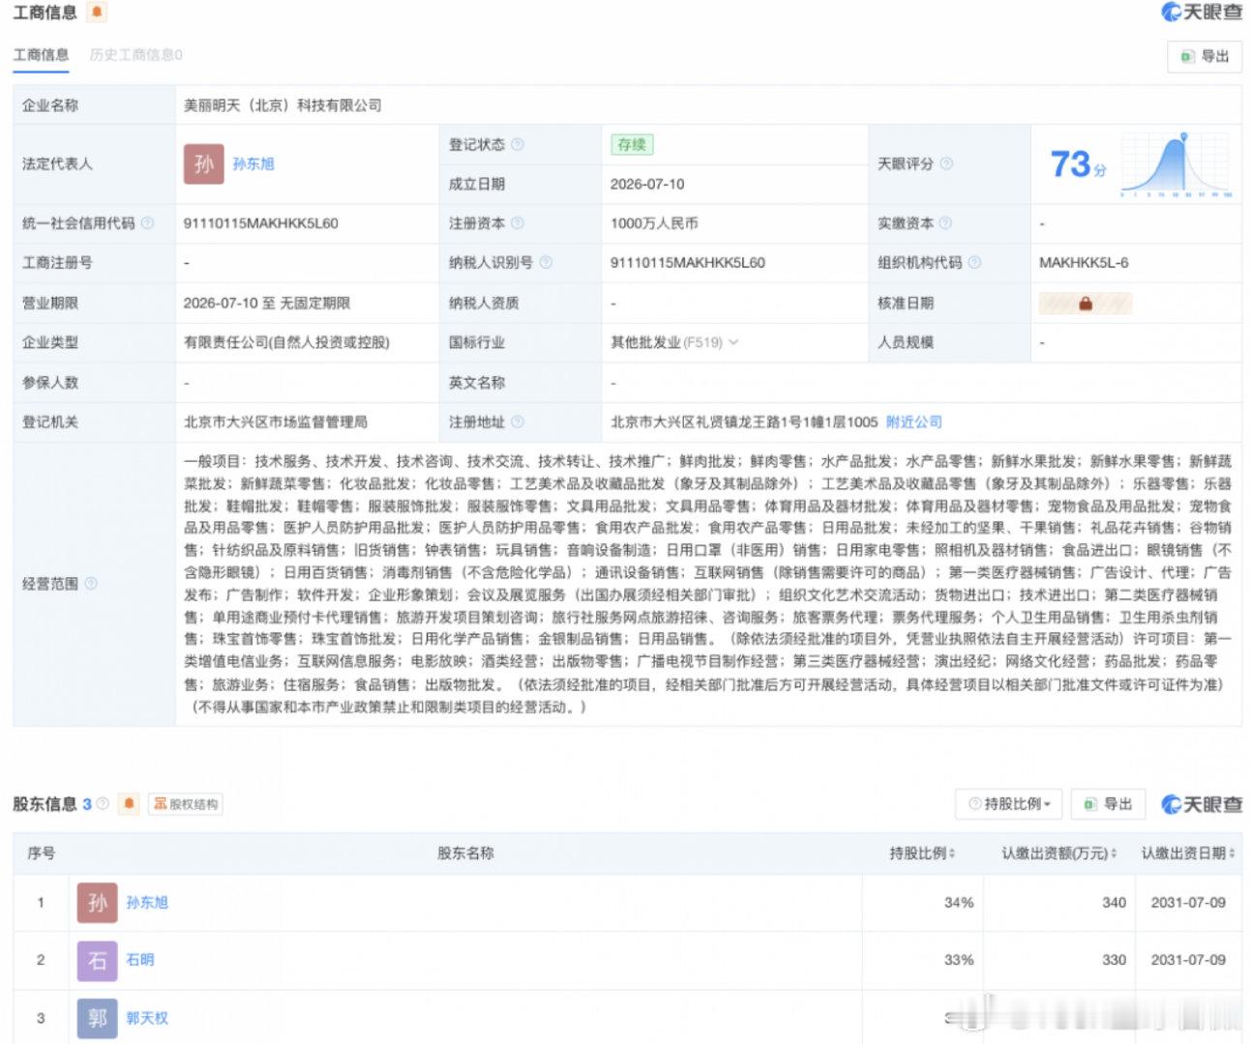The image size is (1251, 1044).
Task: Click the 存续 status tag
Action: coord(632,144)
